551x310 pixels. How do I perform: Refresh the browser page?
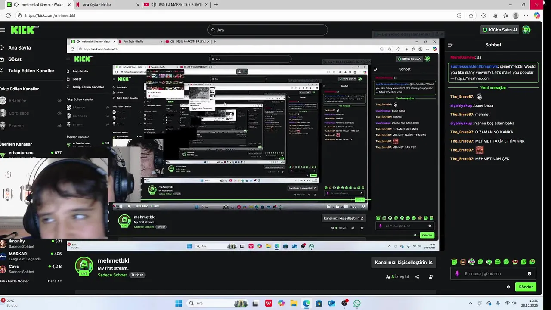click(8, 15)
